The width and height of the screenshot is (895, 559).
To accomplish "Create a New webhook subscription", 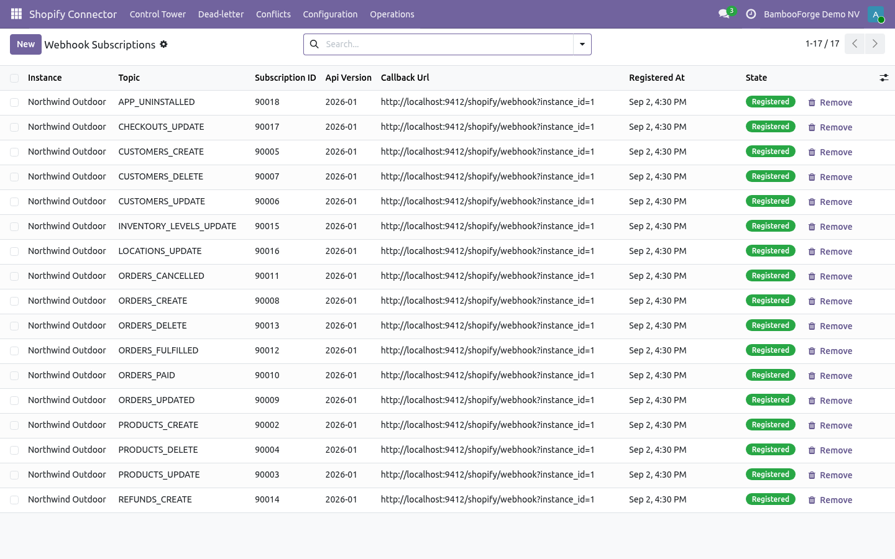I will [x=25, y=44].
